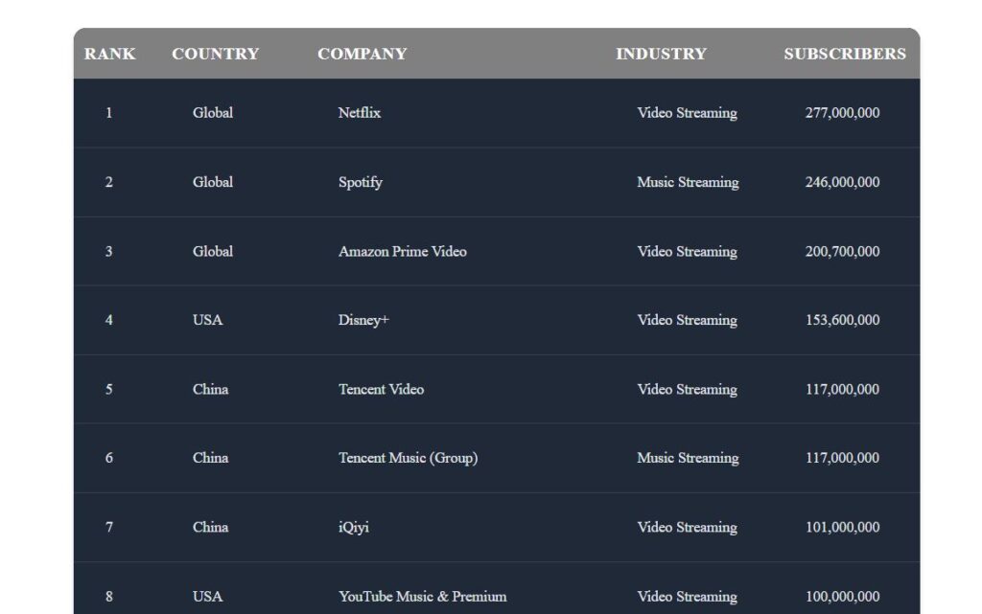
Task: Select the Netflix company name
Action: [x=360, y=113]
